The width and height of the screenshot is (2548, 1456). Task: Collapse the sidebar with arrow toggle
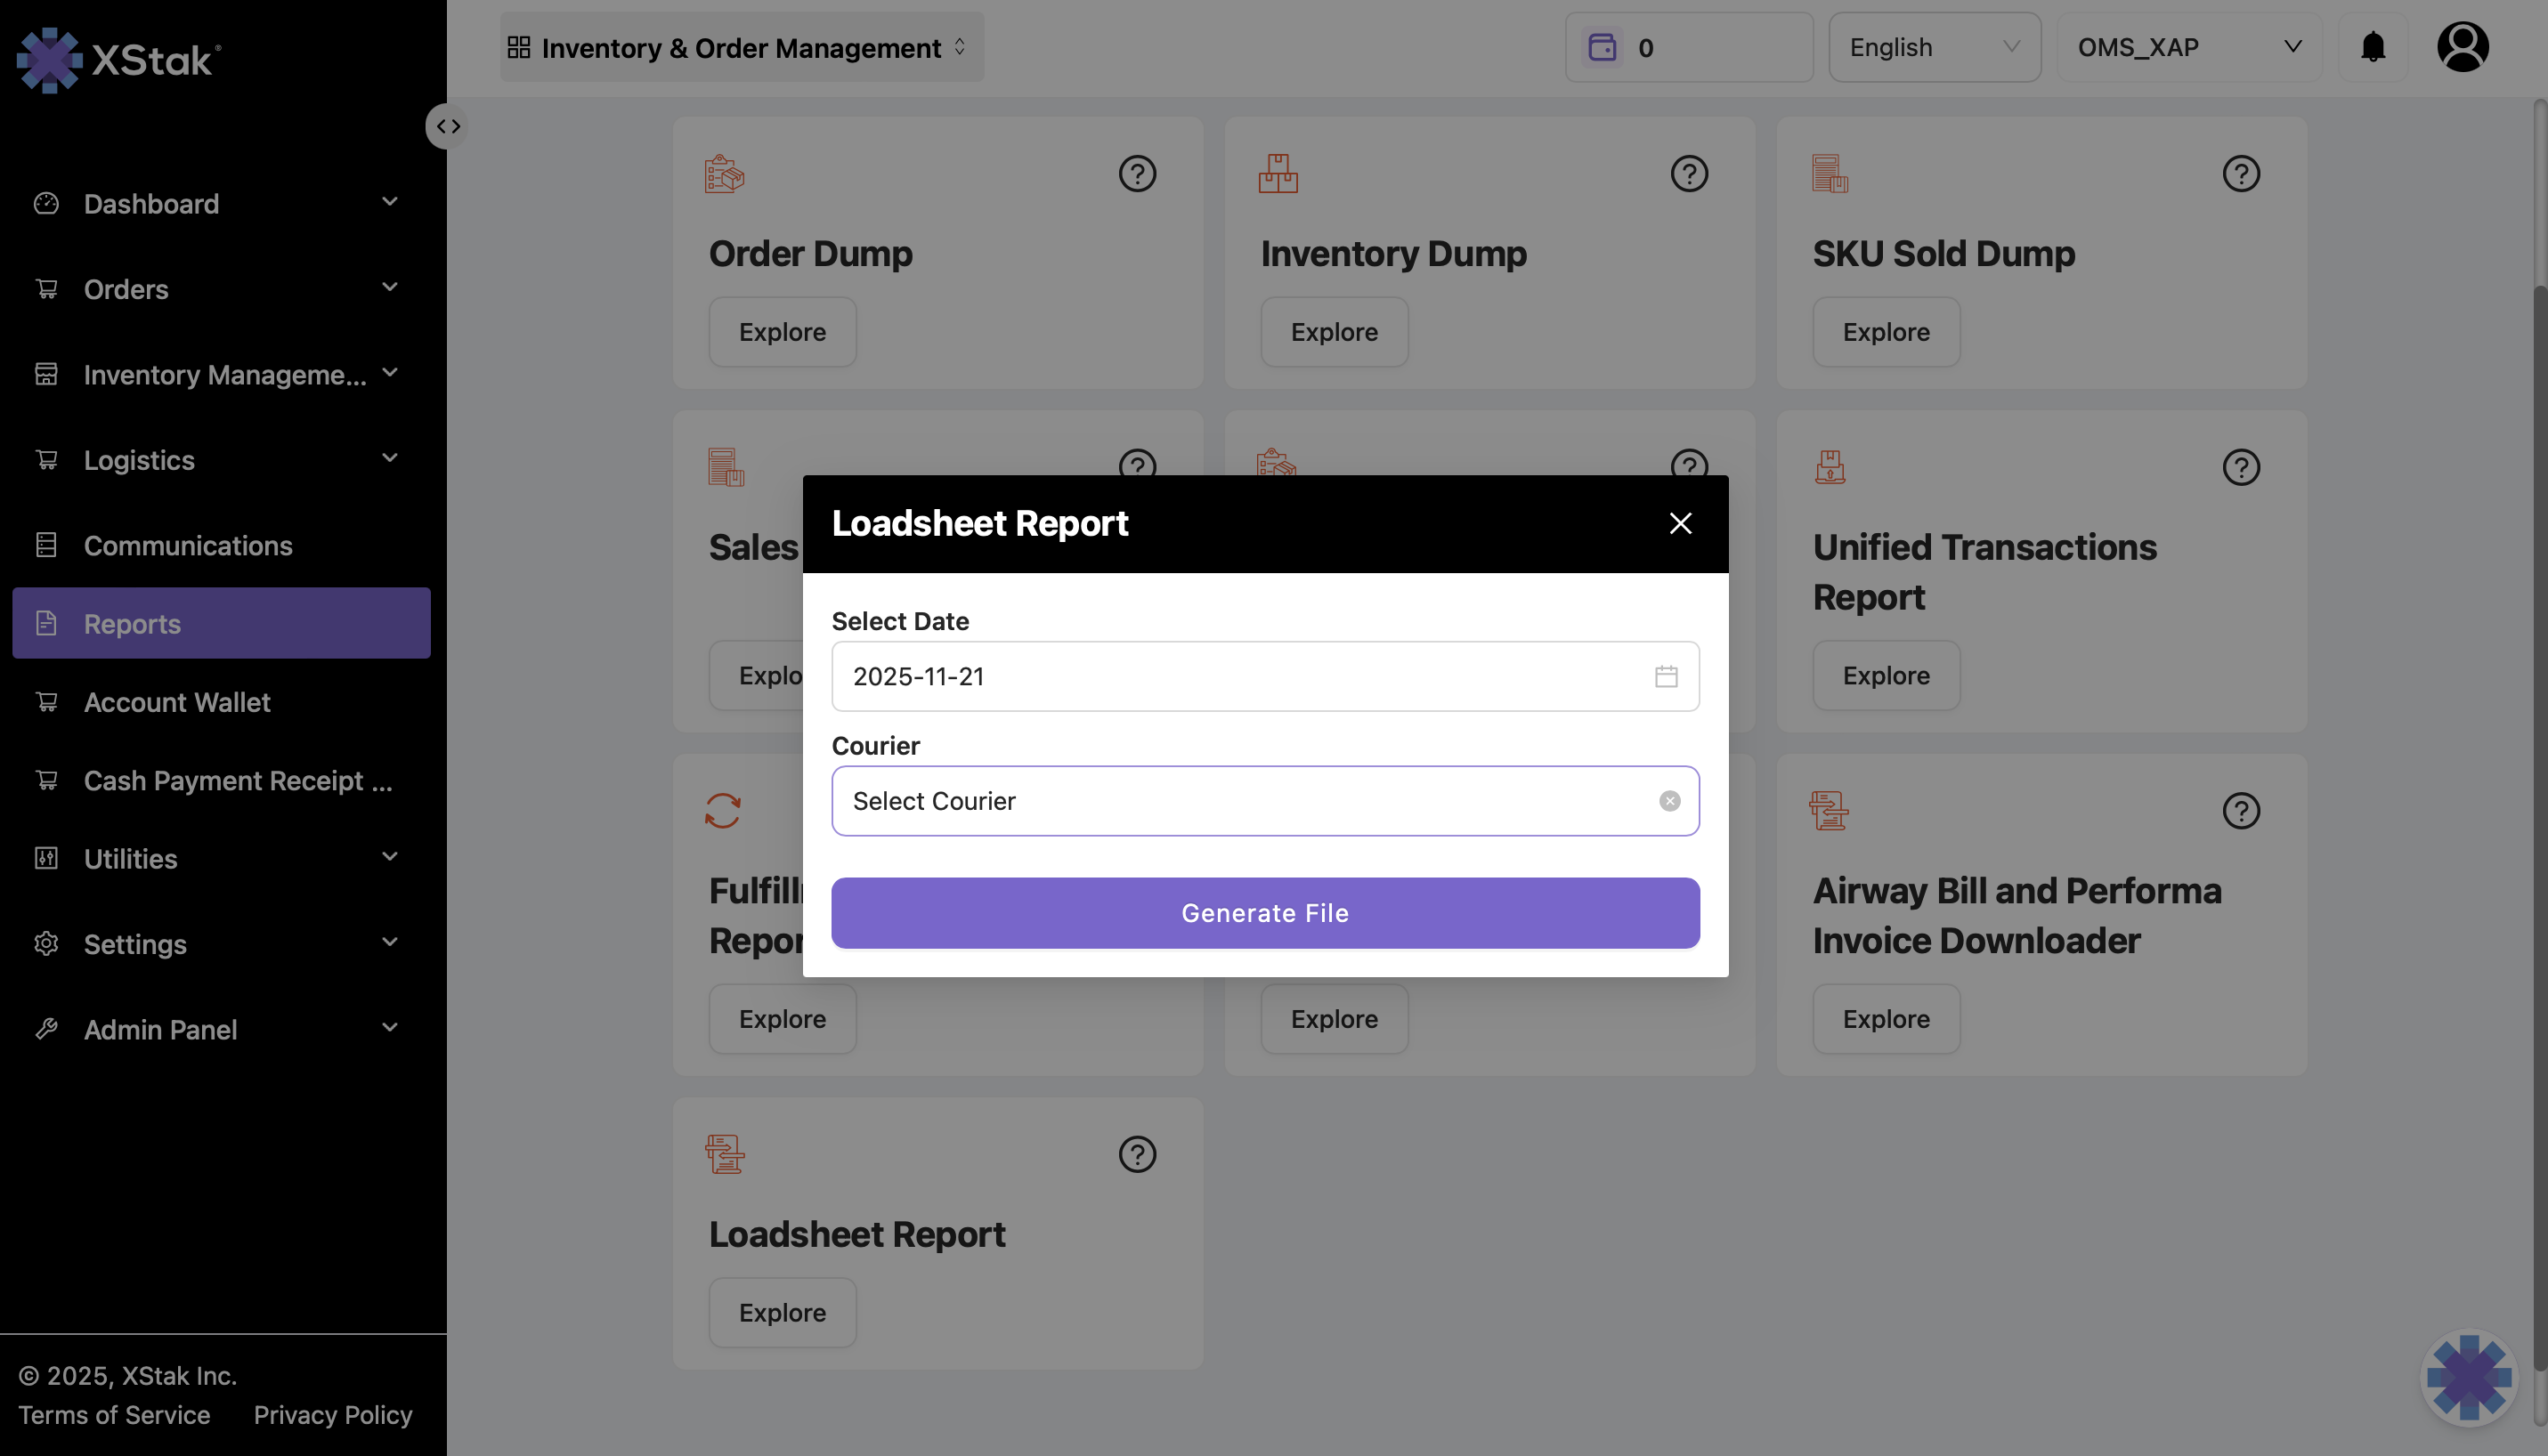tap(447, 127)
